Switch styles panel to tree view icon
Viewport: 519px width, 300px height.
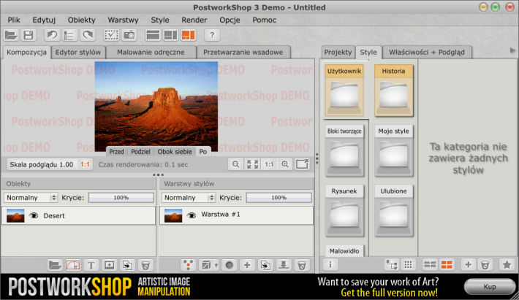pos(392,265)
